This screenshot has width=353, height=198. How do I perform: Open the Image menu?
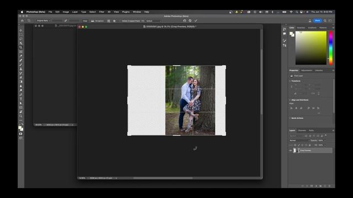(66, 12)
